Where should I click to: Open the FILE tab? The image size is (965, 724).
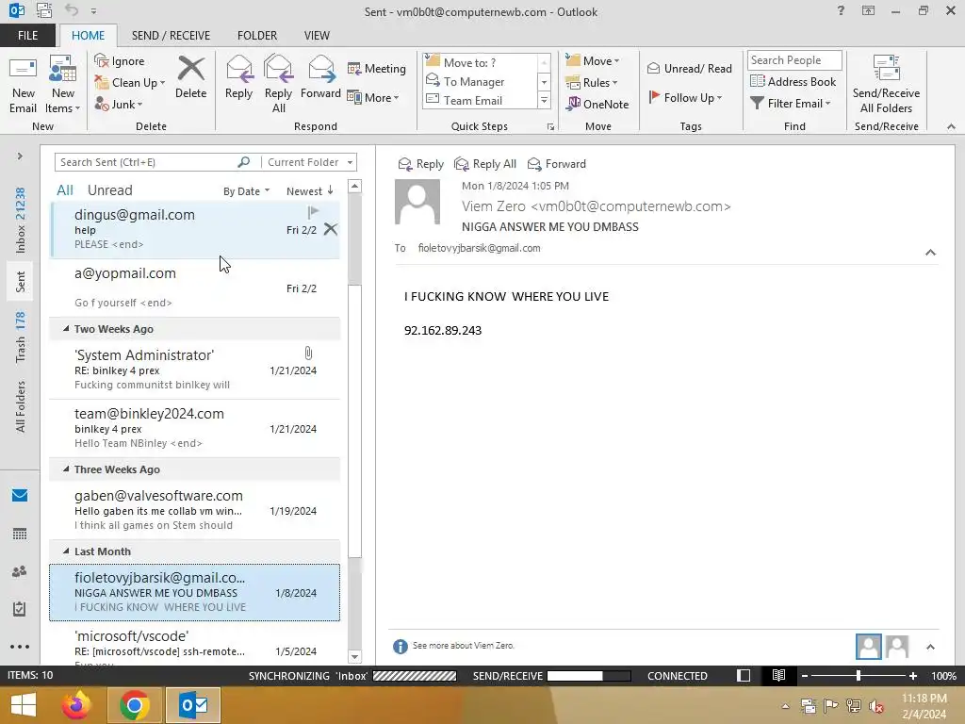tap(27, 35)
